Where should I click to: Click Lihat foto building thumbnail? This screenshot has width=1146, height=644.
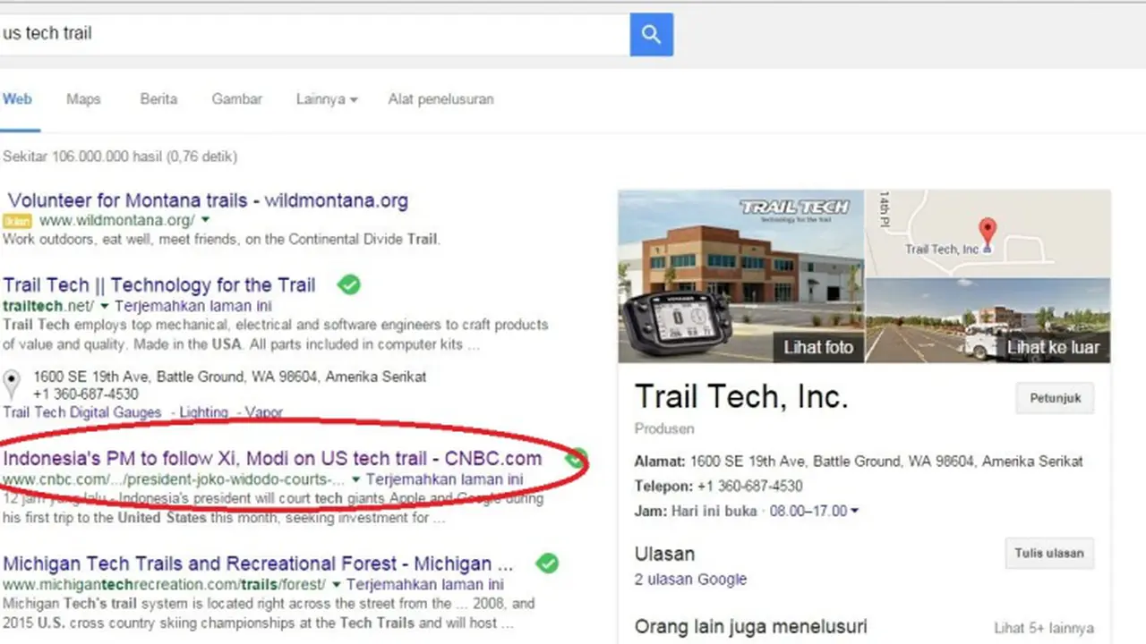pos(740,275)
